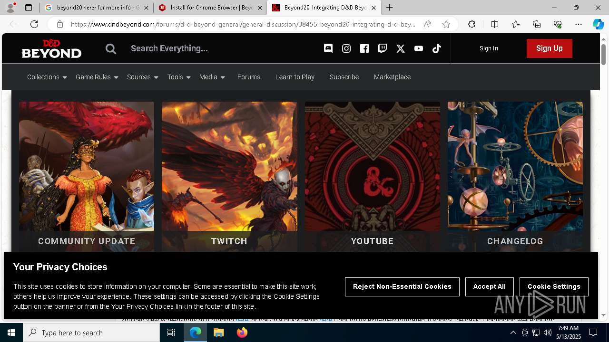Open the Facebook icon in the header
609x342 pixels.
tap(364, 48)
